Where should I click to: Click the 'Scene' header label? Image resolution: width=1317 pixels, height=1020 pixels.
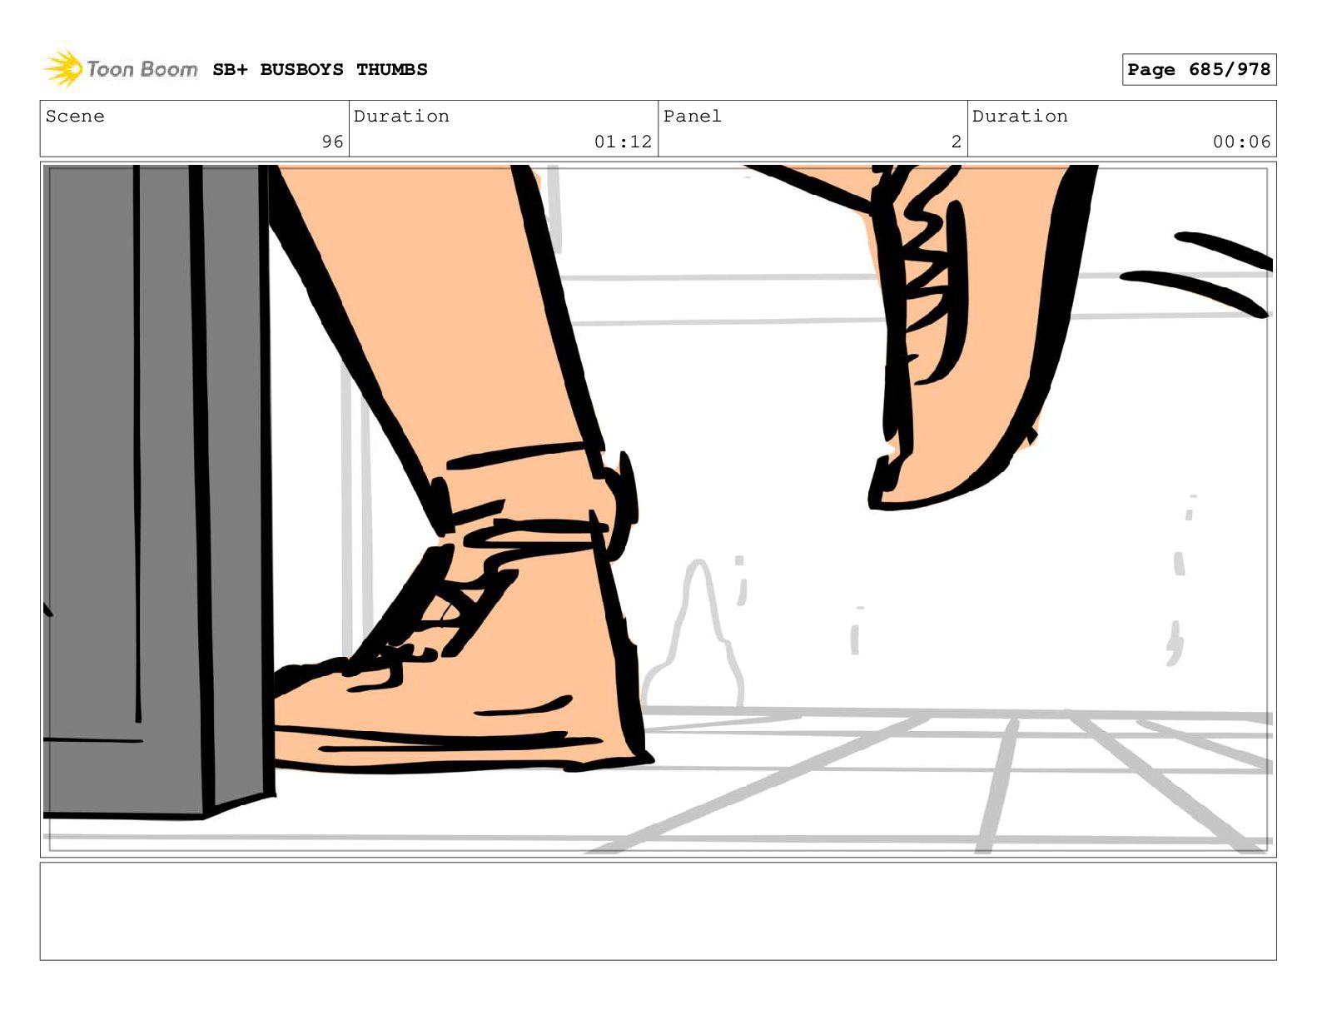pyautogui.click(x=75, y=117)
